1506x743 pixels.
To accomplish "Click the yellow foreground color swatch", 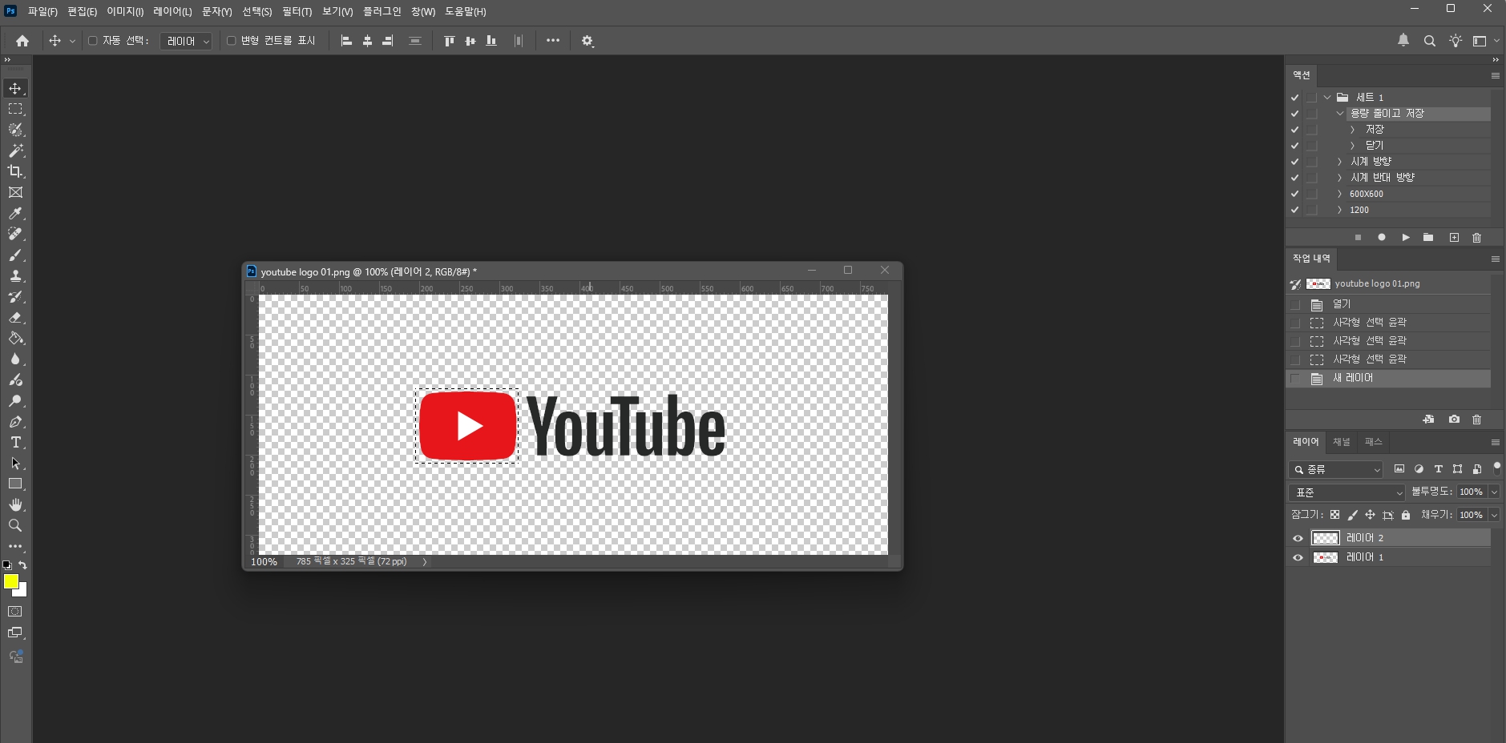I will click(x=10, y=580).
